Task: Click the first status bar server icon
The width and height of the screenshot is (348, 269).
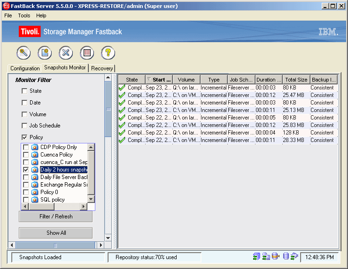Action: [x=256, y=256]
